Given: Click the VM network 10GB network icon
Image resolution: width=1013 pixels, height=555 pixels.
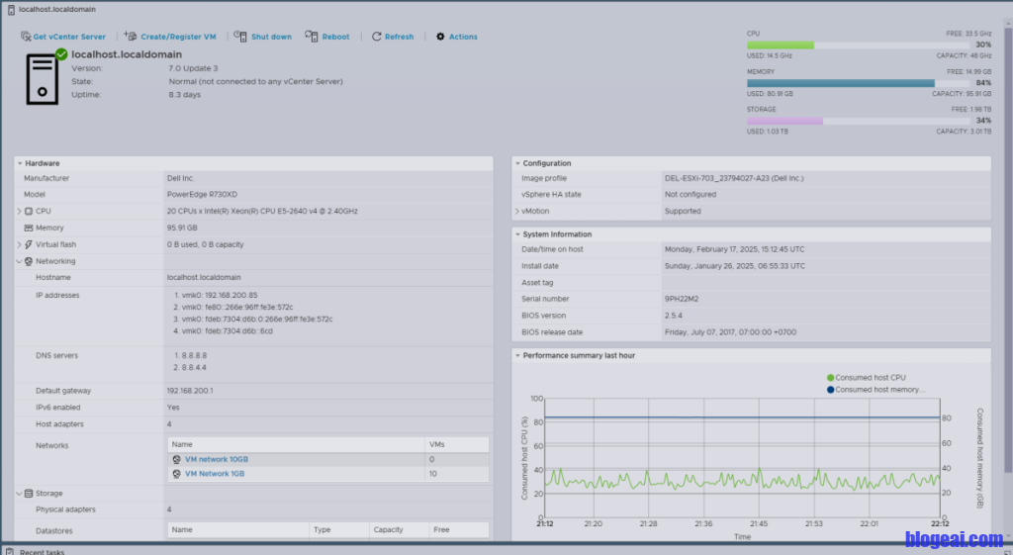Looking at the screenshot, I should (176, 459).
